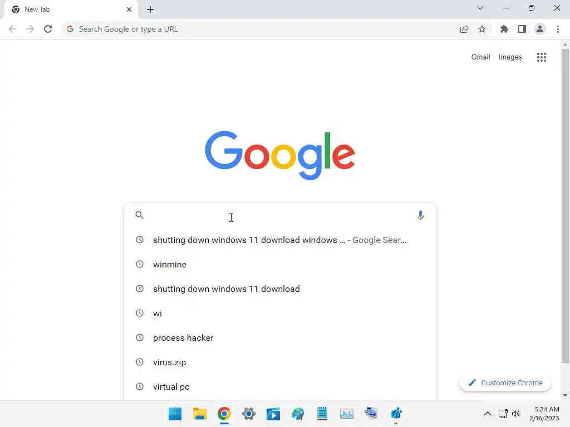The width and height of the screenshot is (570, 427).
Task: Open the tab search chevron
Action: (x=480, y=8)
